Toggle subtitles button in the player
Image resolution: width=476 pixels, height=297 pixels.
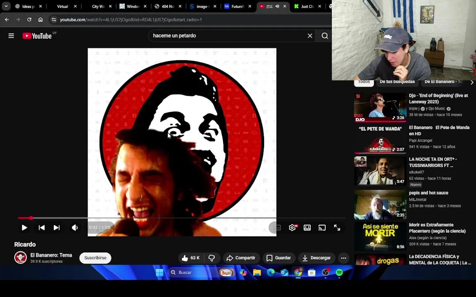(x=276, y=228)
